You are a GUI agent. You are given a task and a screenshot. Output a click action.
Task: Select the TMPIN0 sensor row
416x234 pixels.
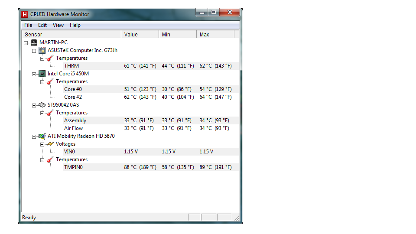pos(151,167)
